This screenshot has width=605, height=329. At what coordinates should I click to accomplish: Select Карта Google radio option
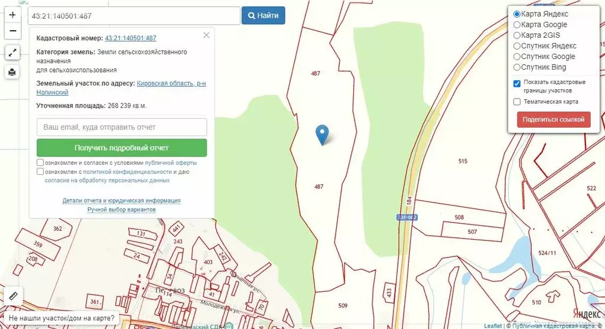[517, 25]
